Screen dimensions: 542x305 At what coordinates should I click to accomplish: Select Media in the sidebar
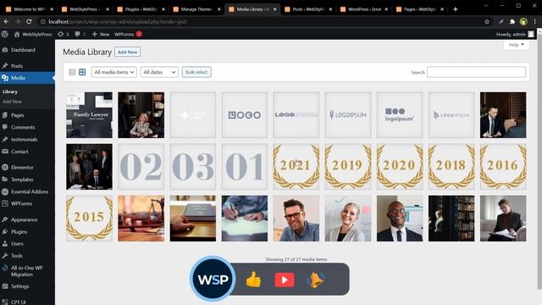(x=27, y=78)
